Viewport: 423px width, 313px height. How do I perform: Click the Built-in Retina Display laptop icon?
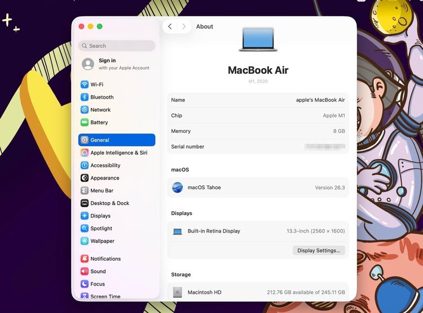tap(178, 231)
